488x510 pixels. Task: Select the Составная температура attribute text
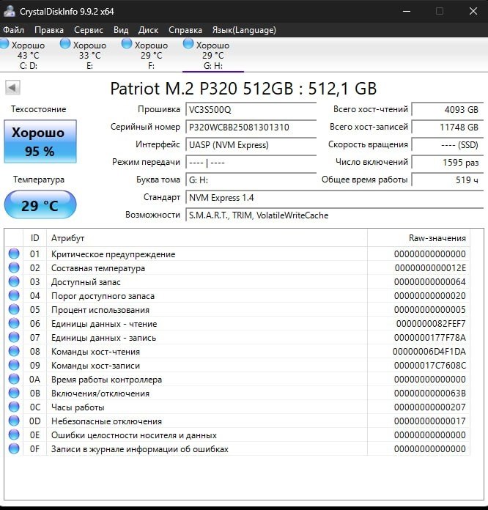98,268
